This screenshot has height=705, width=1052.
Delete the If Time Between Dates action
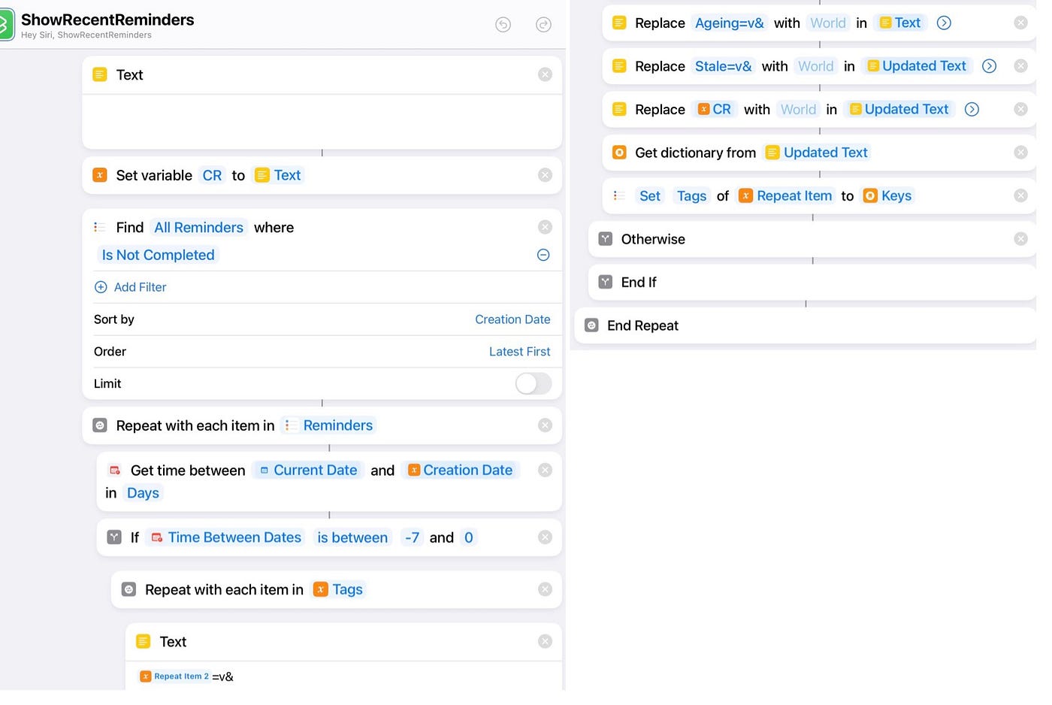point(545,537)
